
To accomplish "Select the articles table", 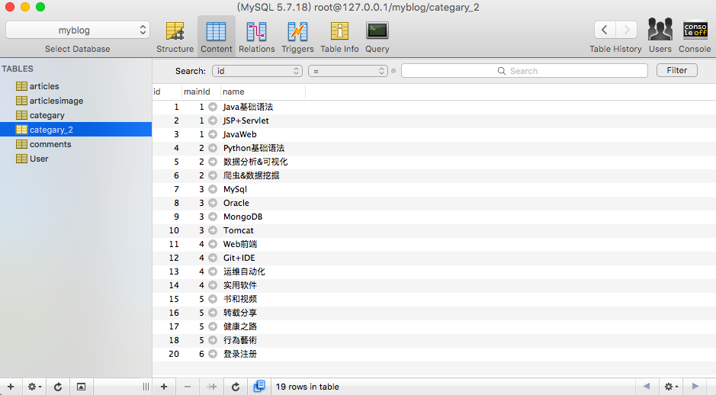I will [x=75, y=86].
